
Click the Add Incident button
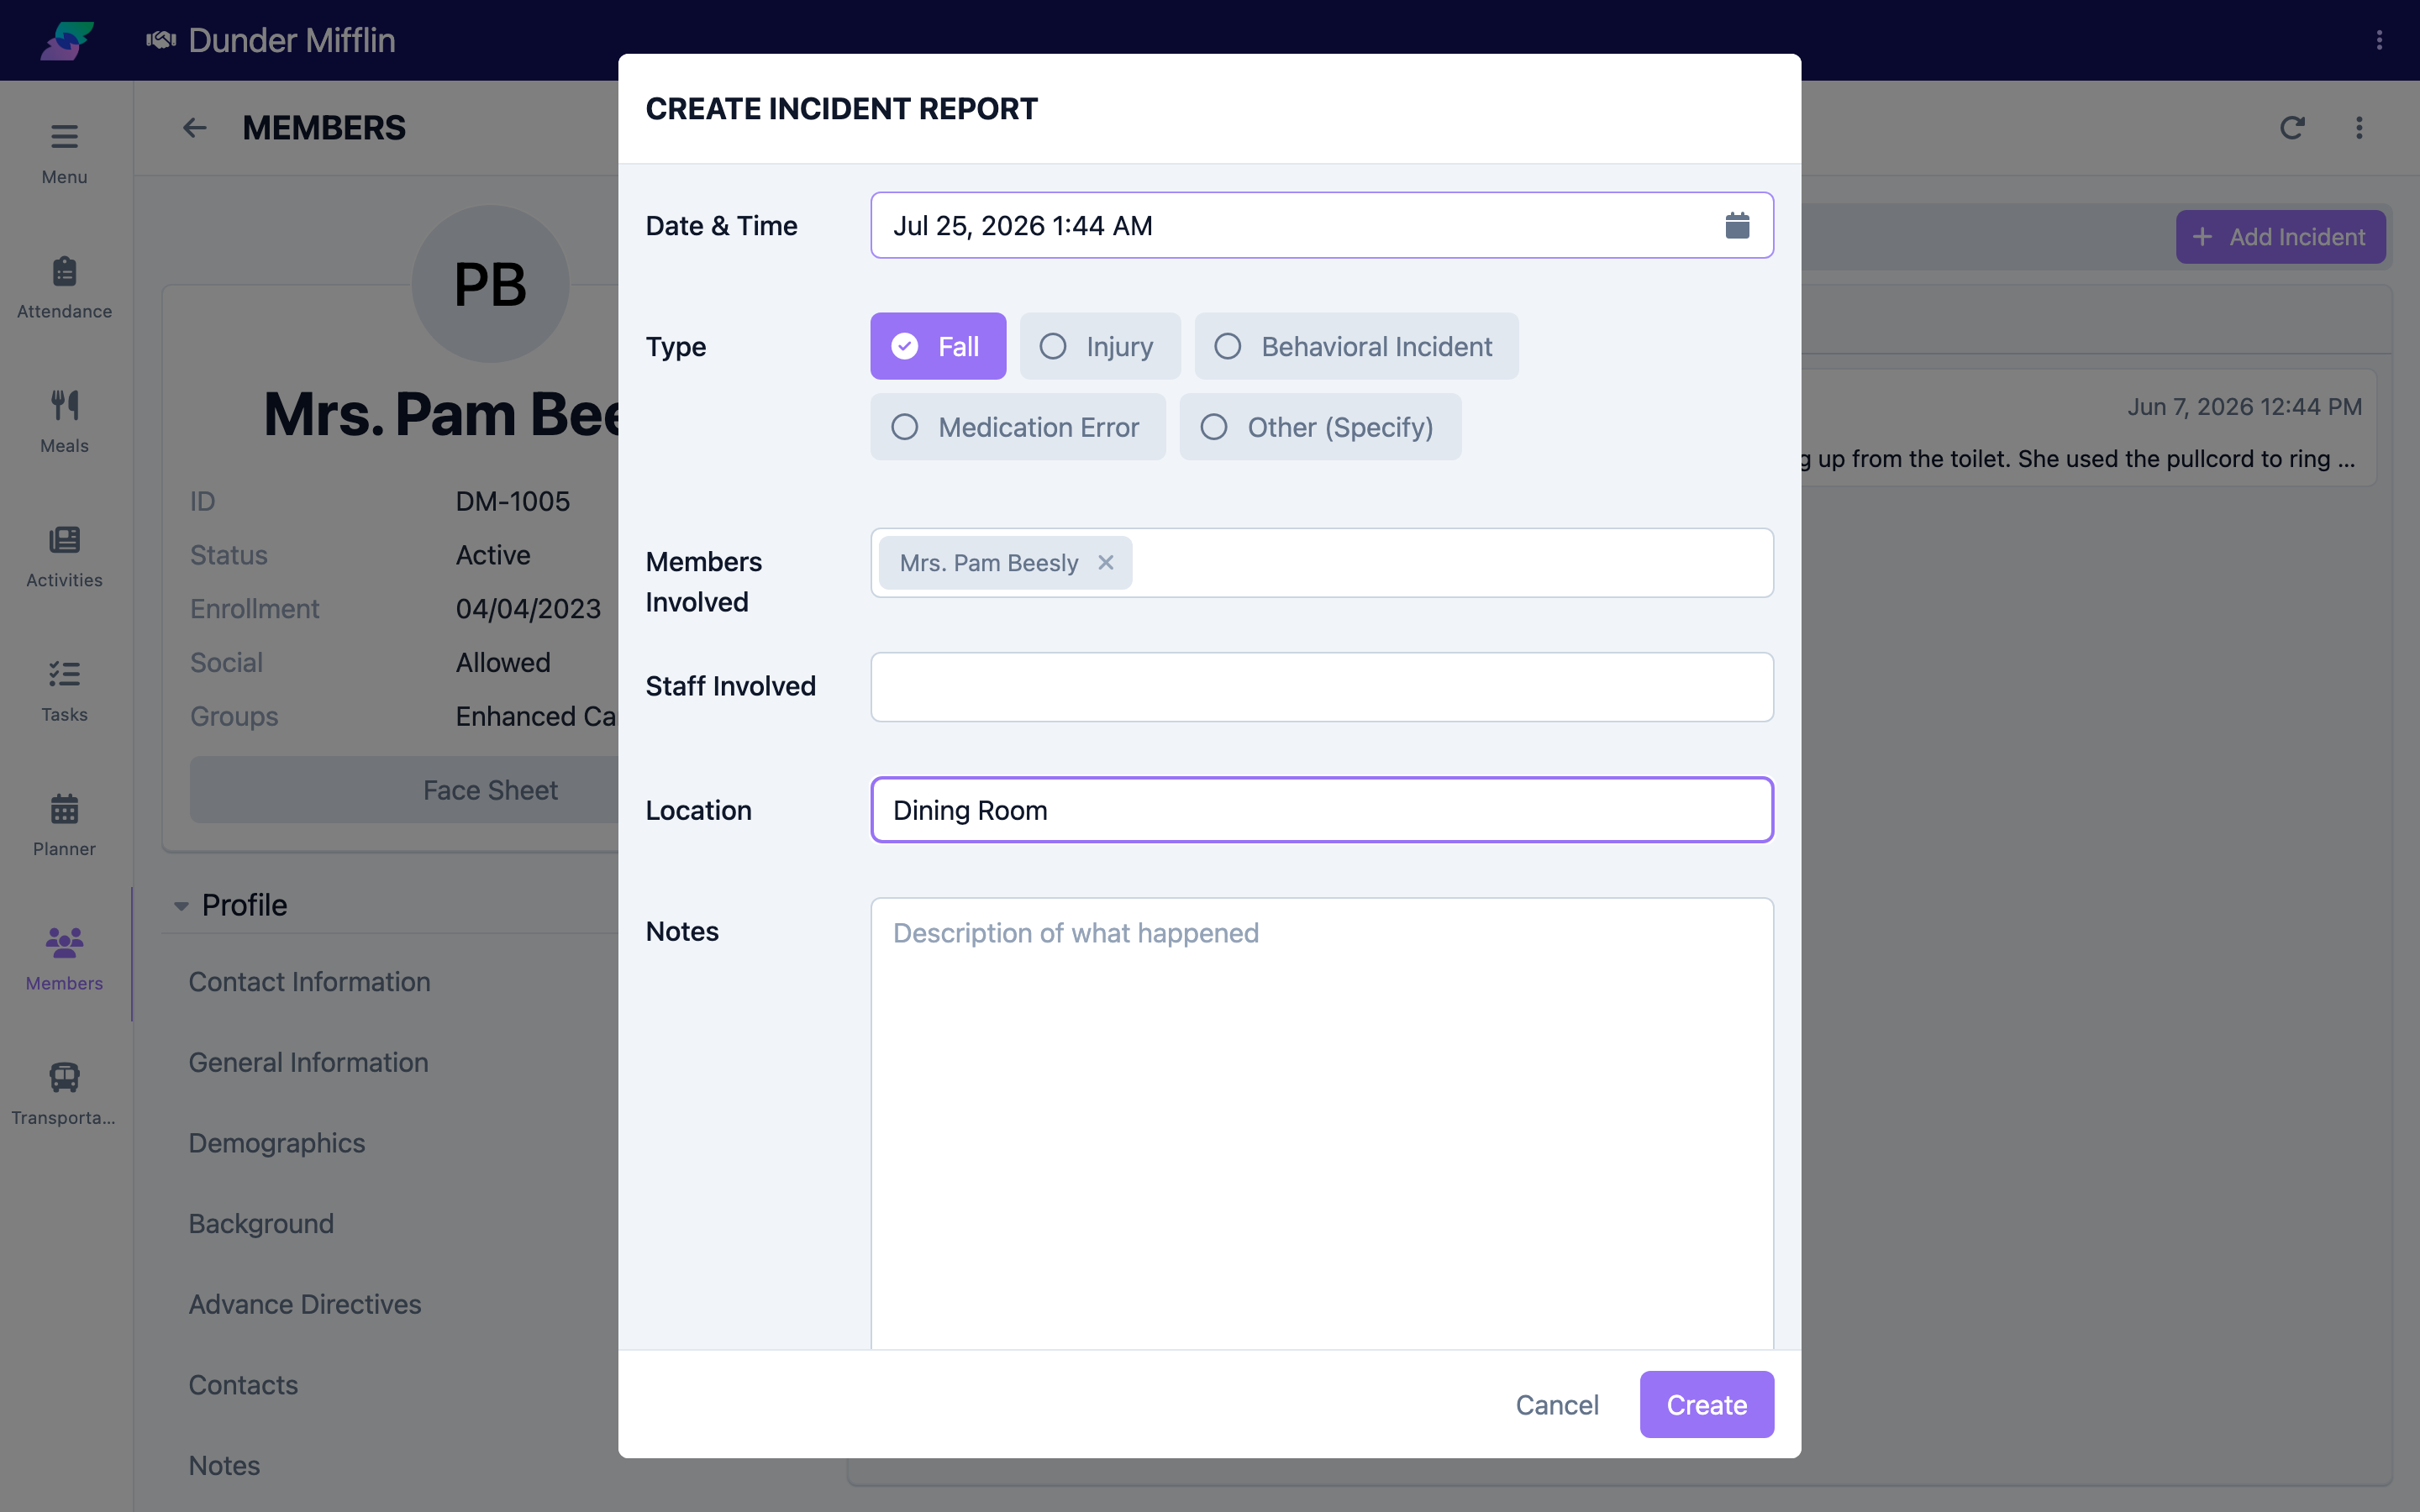coord(2280,237)
